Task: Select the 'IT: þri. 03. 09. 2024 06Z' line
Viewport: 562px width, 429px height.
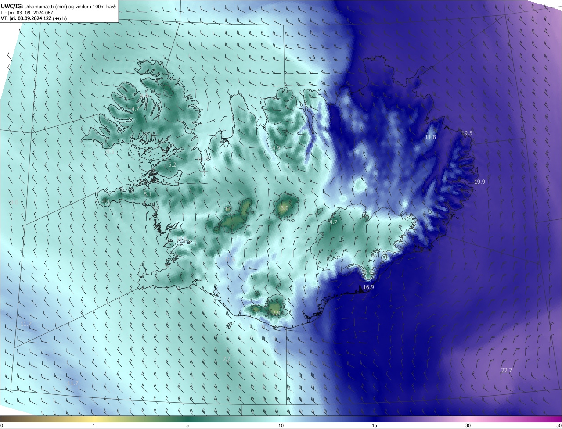Action: [28, 12]
